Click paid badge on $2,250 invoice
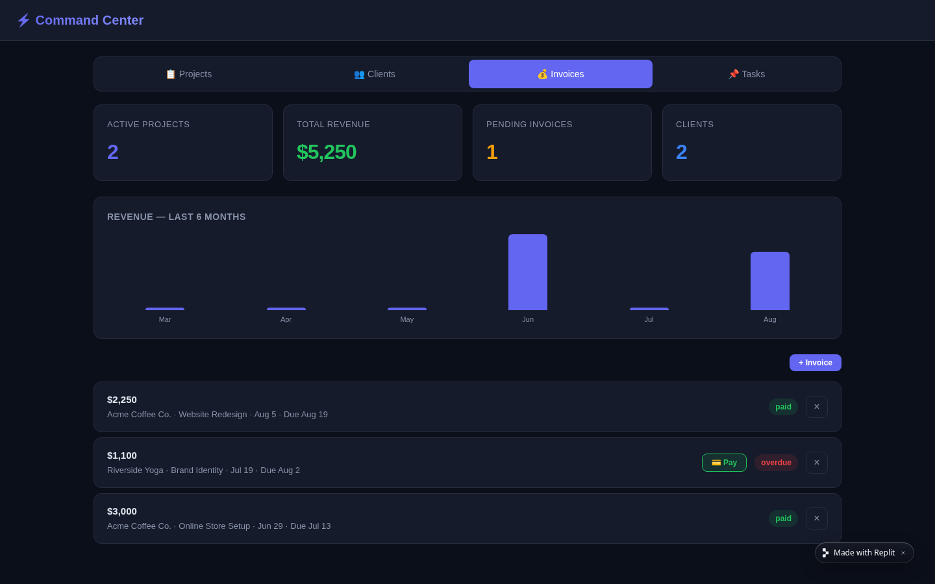935x584 pixels. point(783,407)
